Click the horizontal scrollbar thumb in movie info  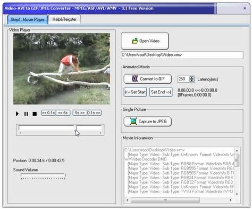165,200
